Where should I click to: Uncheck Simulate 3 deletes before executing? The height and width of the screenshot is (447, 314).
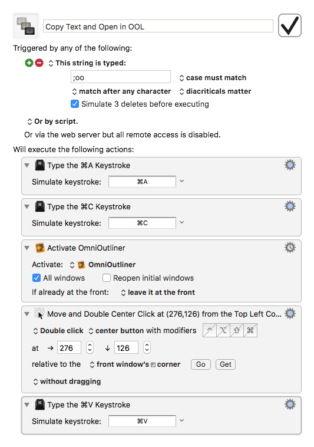[x=75, y=104]
